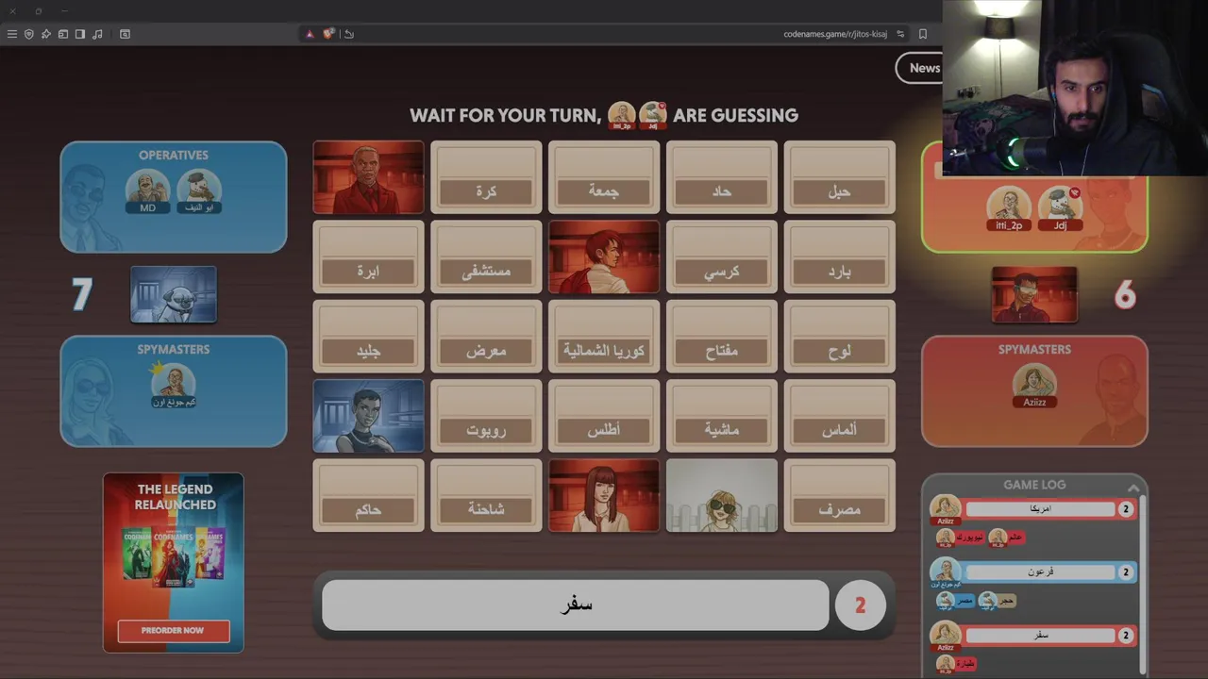Image resolution: width=1208 pixels, height=679 pixels.
Task: Click avatar beside فرعون clue in game log
Action: 945,572
